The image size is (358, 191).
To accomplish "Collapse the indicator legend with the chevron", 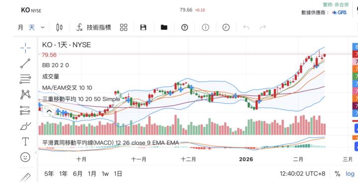I will tap(49, 112).
